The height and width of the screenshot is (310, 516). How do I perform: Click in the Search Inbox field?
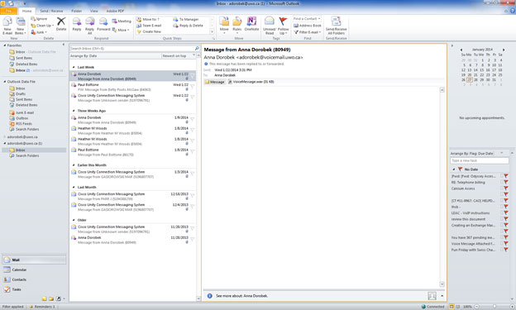131,49
